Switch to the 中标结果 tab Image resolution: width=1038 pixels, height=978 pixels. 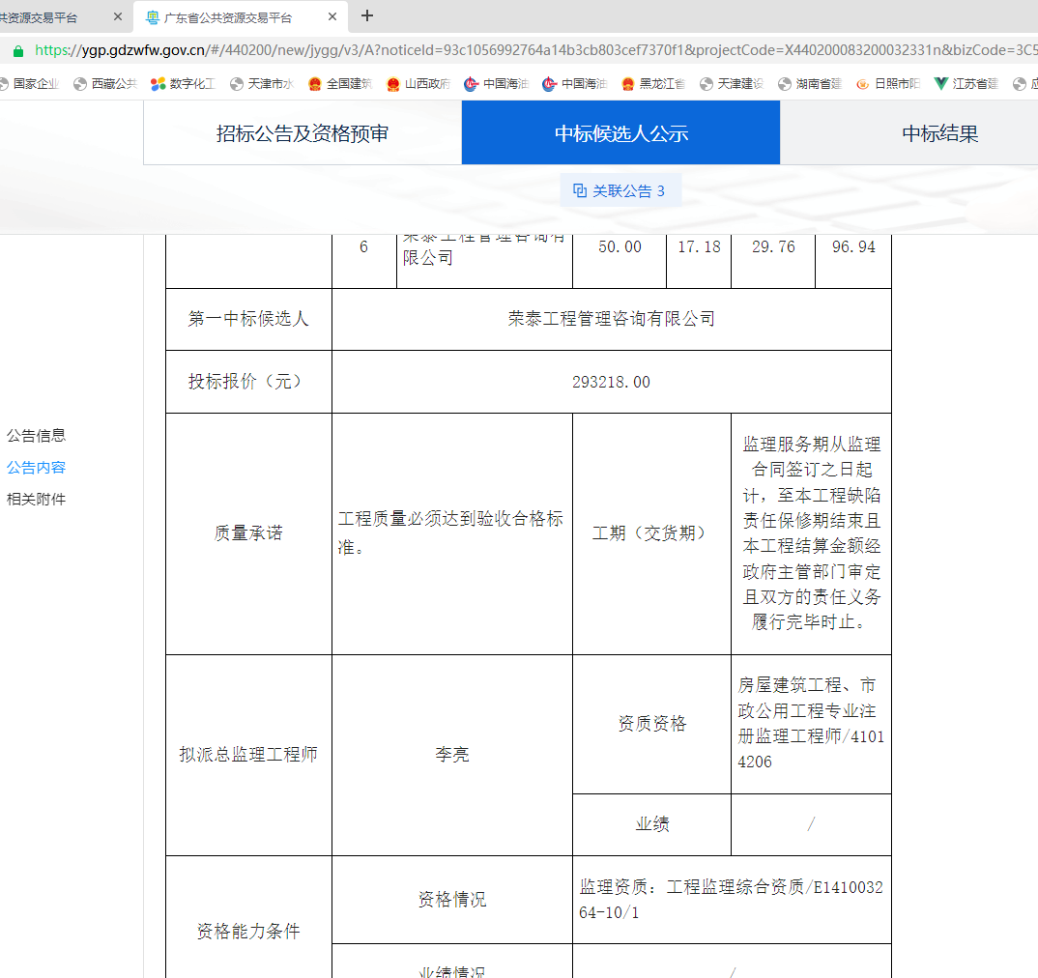pos(940,133)
